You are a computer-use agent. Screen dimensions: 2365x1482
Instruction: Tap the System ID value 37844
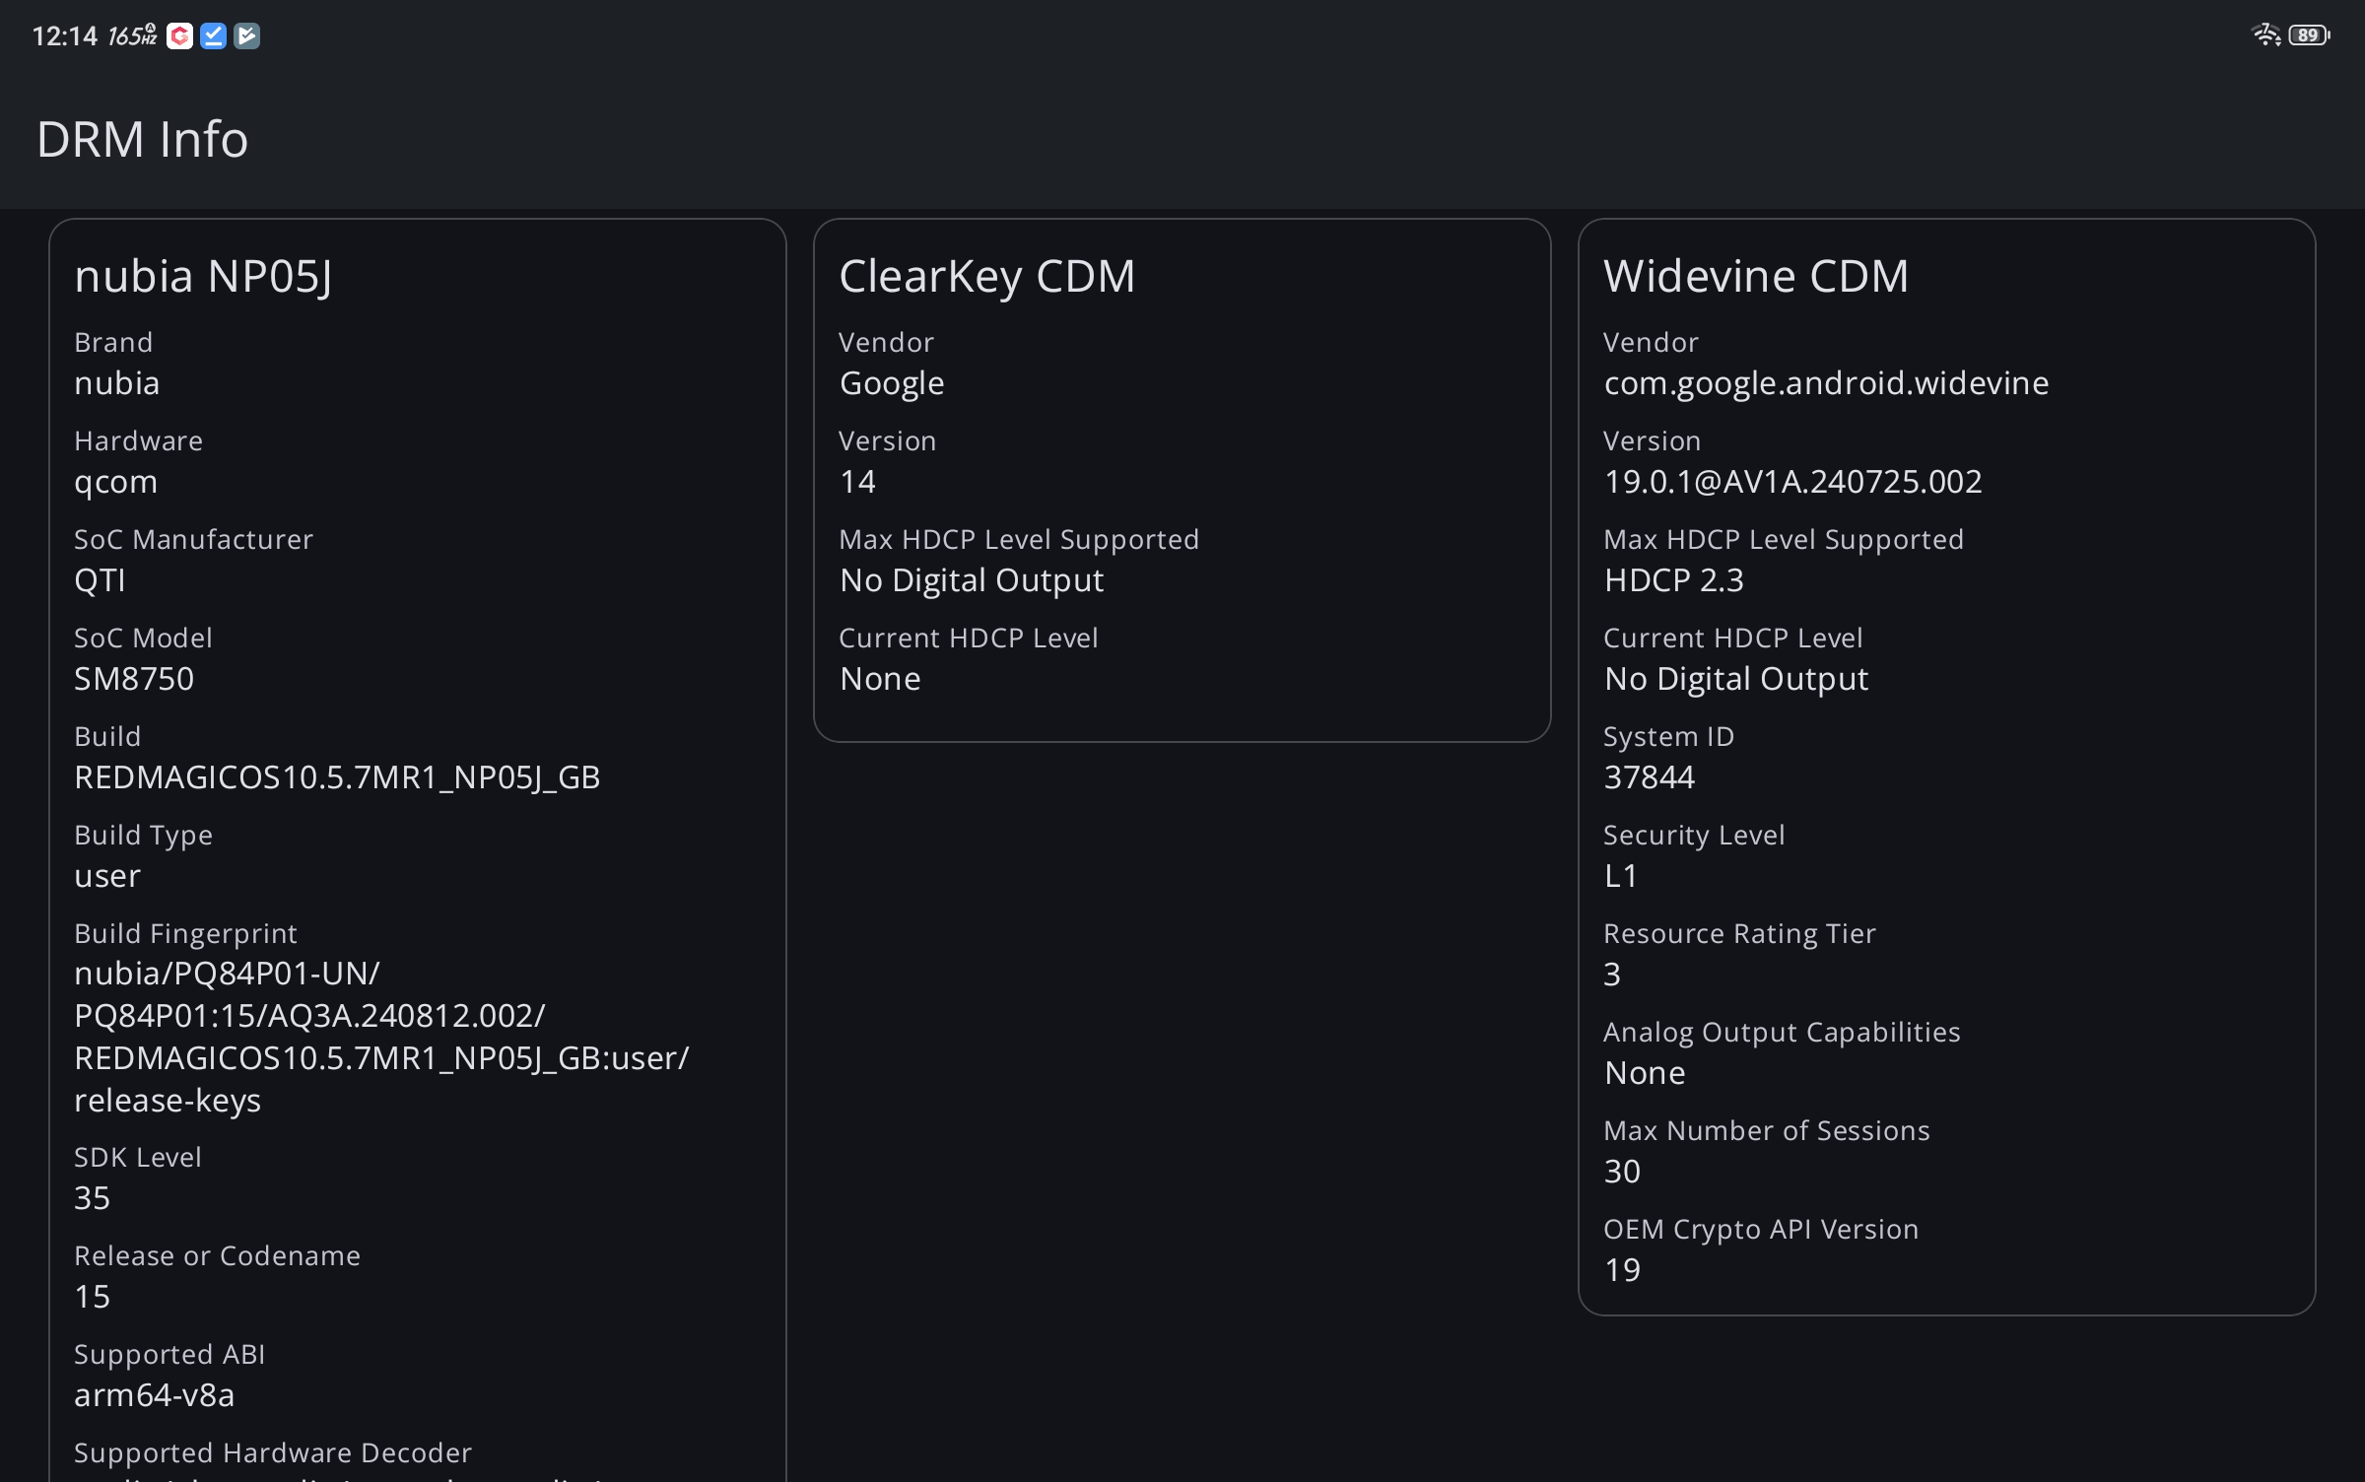tap(1649, 777)
